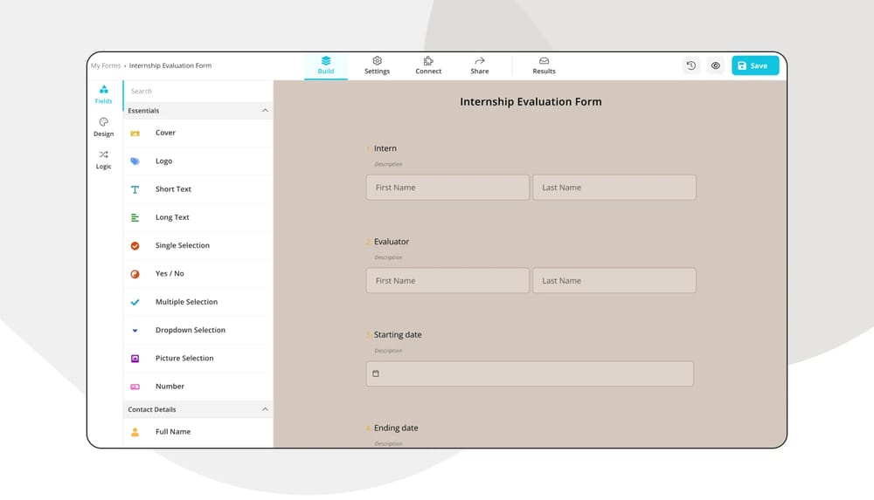Switch to the Settings tab

pyautogui.click(x=377, y=65)
